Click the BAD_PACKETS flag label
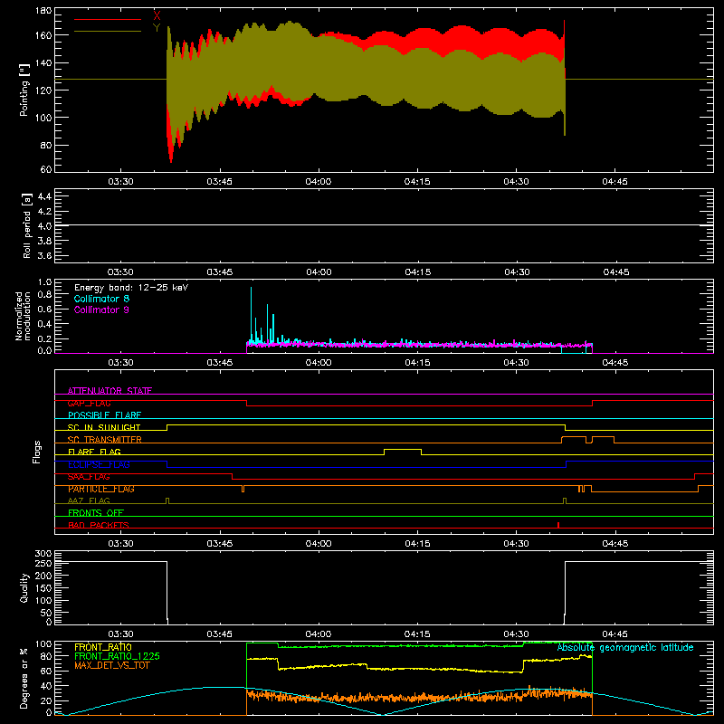Viewport: 724px width, 724px height. click(x=99, y=525)
